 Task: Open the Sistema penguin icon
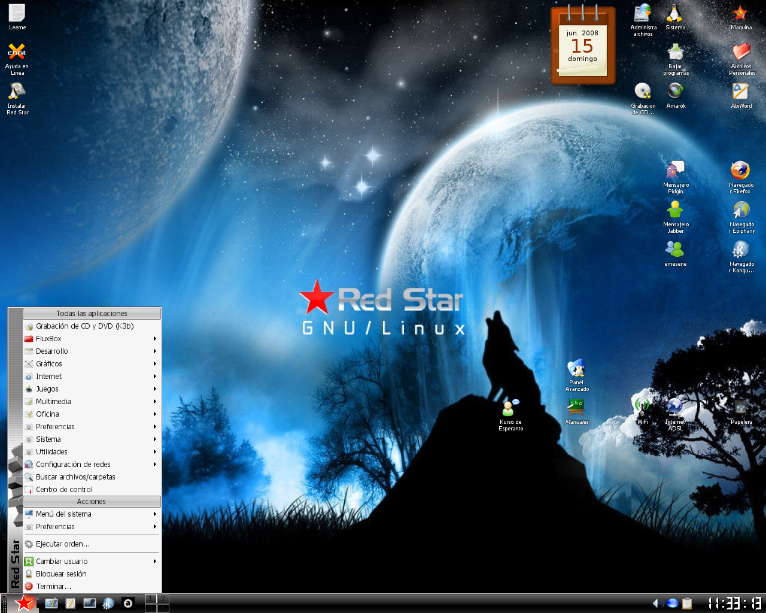click(x=675, y=17)
